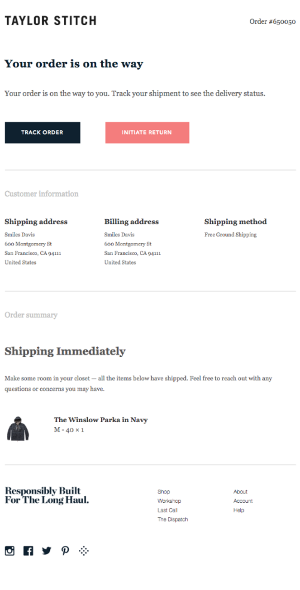Click the Facebook icon in the footer
The image size is (300, 590).
pyautogui.click(x=28, y=551)
